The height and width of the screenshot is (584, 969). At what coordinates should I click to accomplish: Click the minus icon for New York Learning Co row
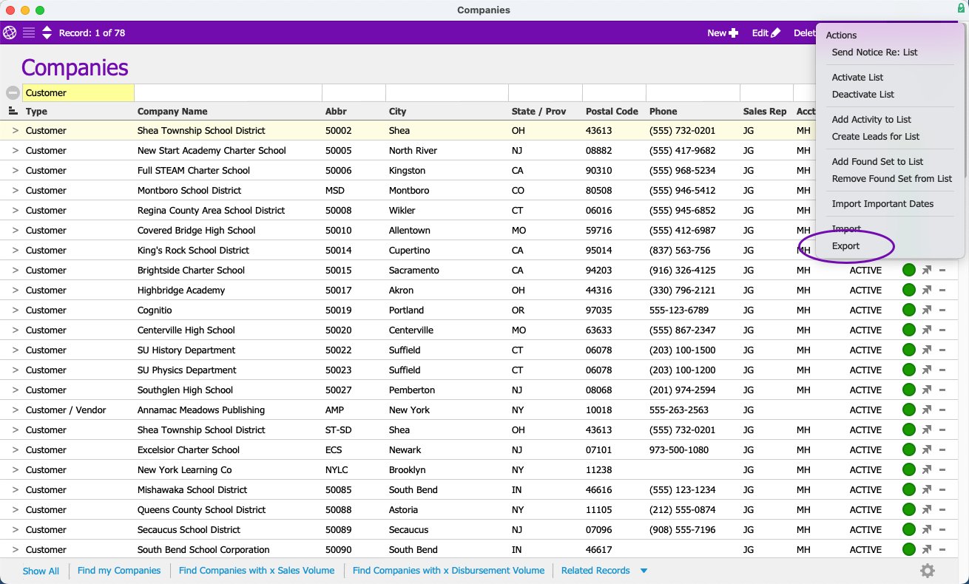click(x=942, y=470)
